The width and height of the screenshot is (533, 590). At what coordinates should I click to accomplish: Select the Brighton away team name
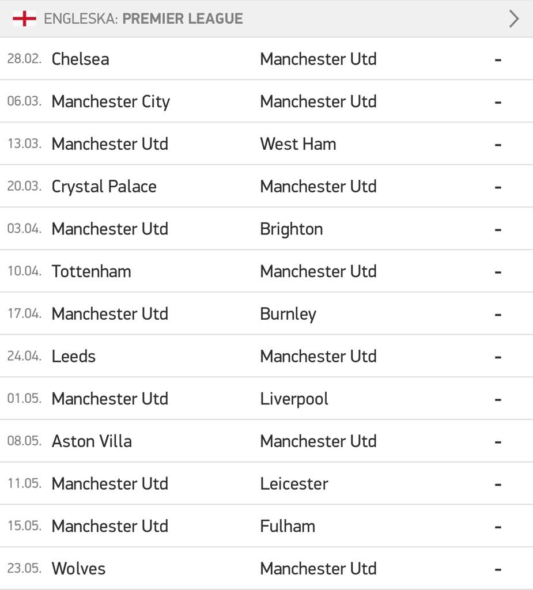tap(291, 229)
